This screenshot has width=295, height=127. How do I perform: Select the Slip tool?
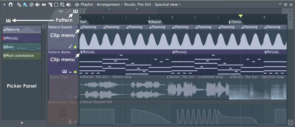click(43, 4)
